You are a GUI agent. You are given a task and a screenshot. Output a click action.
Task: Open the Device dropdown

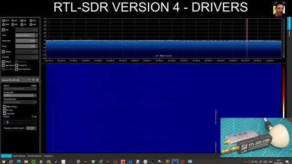click(20, 89)
